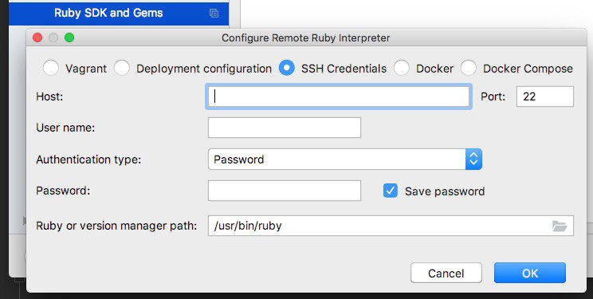Click the Cancel button

(446, 273)
